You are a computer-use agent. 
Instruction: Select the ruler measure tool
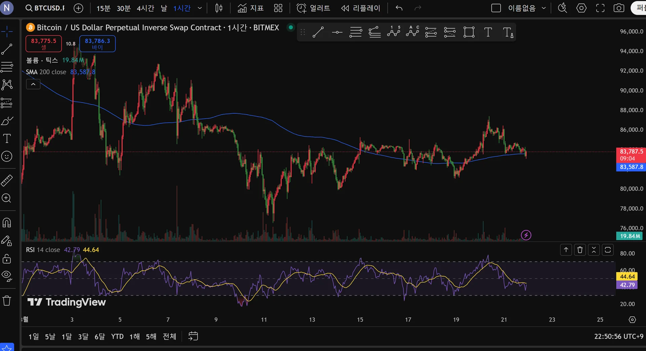coord(7,181)
